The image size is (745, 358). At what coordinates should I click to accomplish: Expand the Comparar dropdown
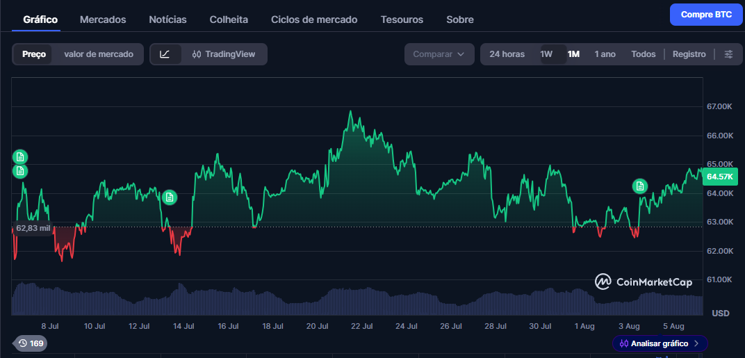coord(439,54)
